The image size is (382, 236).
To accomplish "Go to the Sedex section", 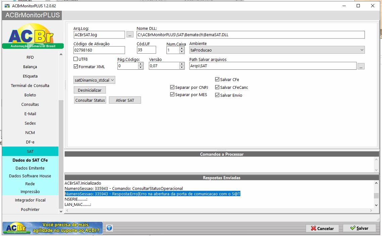I will pos(30,123).
